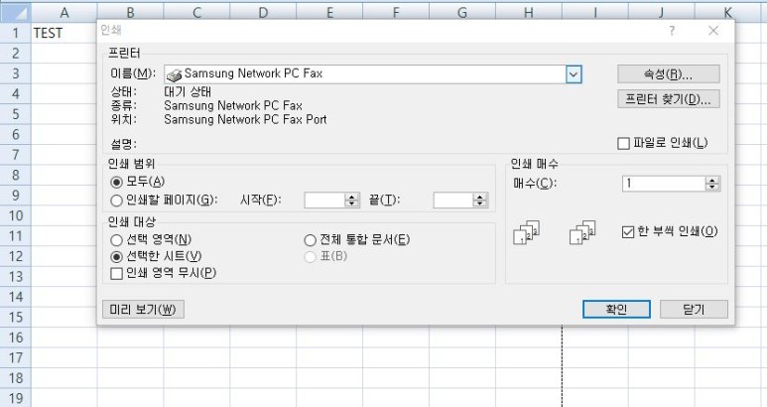Click the Samsung printer icon in name field
This screenshot has width=767, height=407.
click(175, 74)
